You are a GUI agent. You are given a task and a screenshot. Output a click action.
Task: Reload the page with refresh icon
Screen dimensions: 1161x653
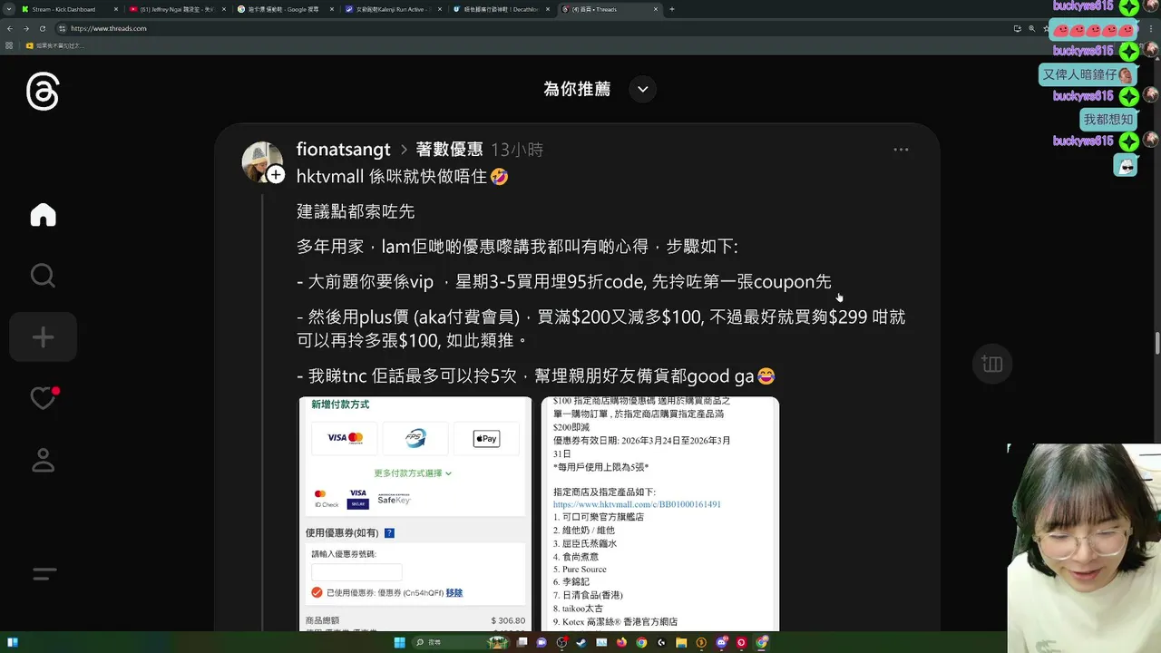[x=42, y=28]
